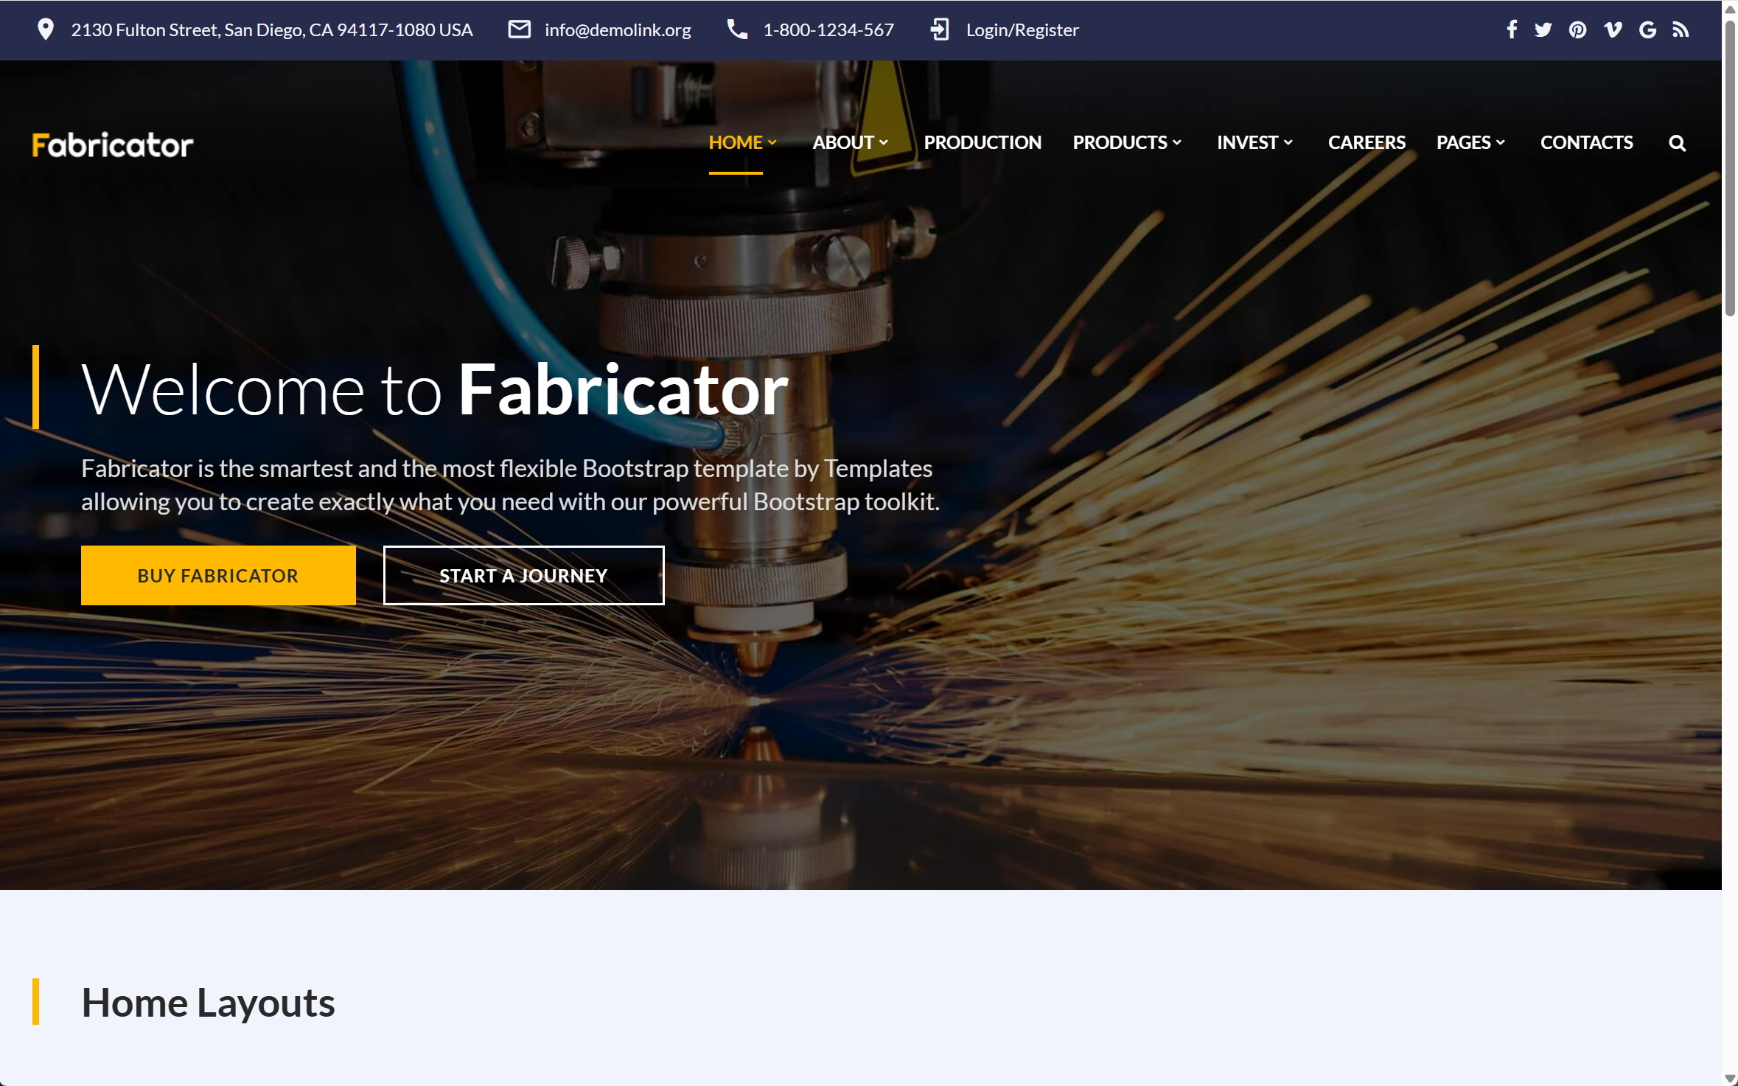Click the phone handset icon
Screen dimensions: 1738x1086
tap(737, 29)
